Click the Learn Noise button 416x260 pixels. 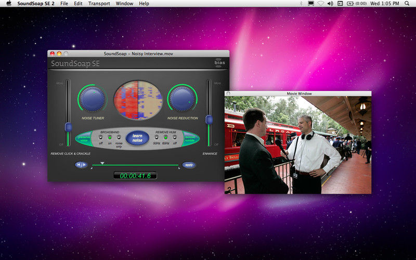[x=137, y=138]
